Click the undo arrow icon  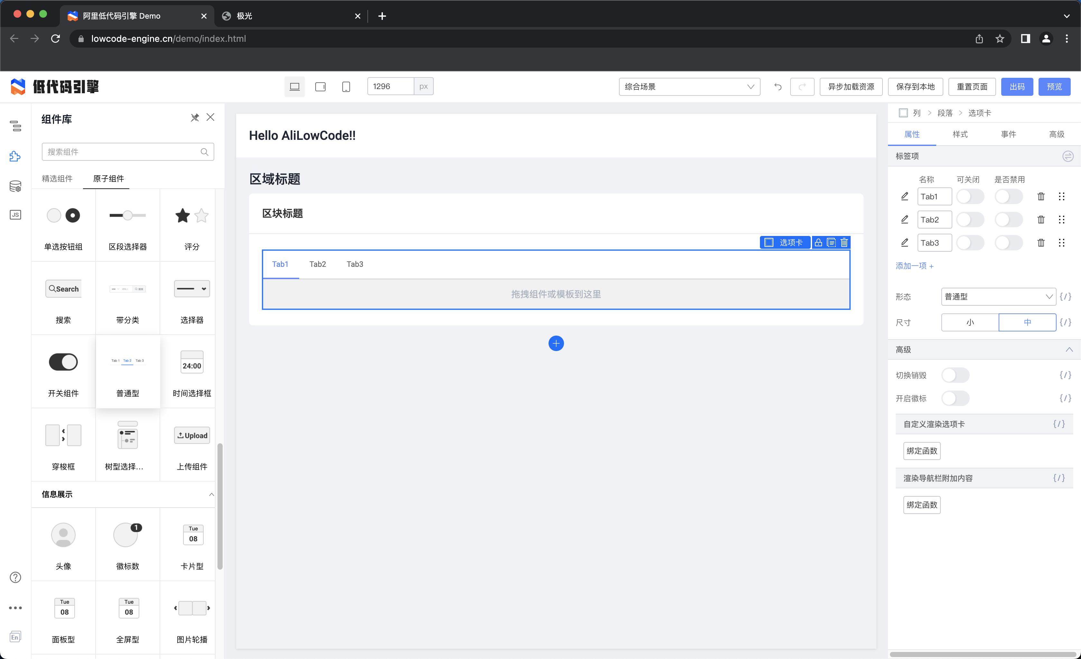tap(778, 87)
